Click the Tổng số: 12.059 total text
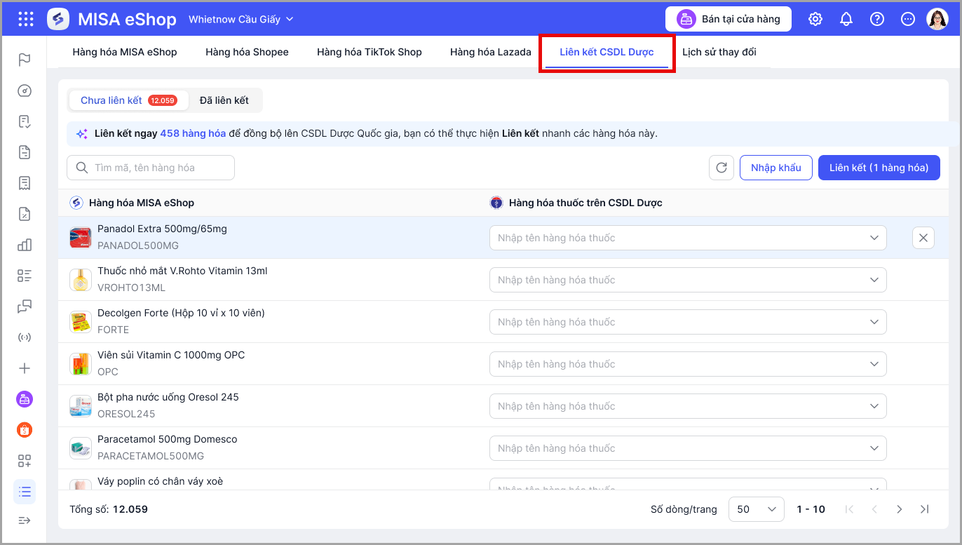Viewport: 962px width, 545px height. click(x=109, y=509)
